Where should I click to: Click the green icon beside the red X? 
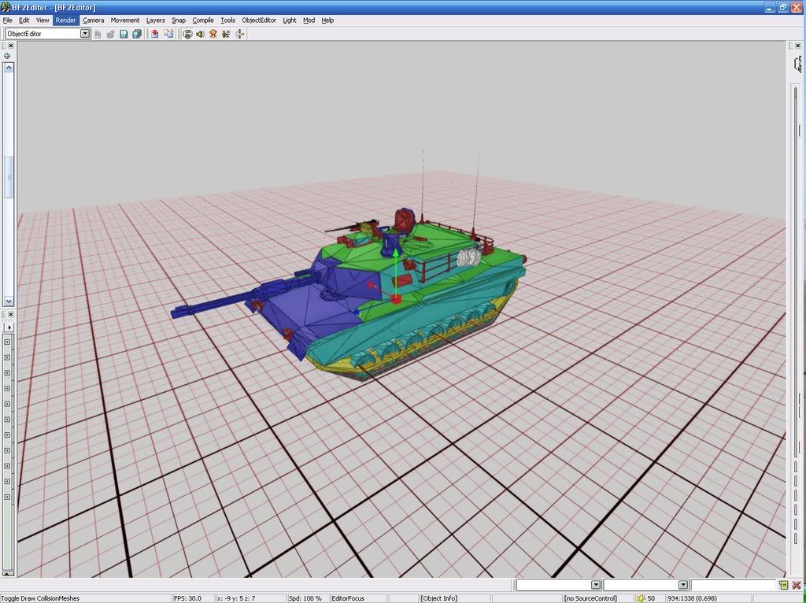(783, 586)
